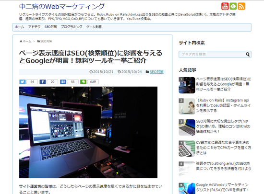
Task: Click the laptop photo in the article
Action: (x=88, y=132)
